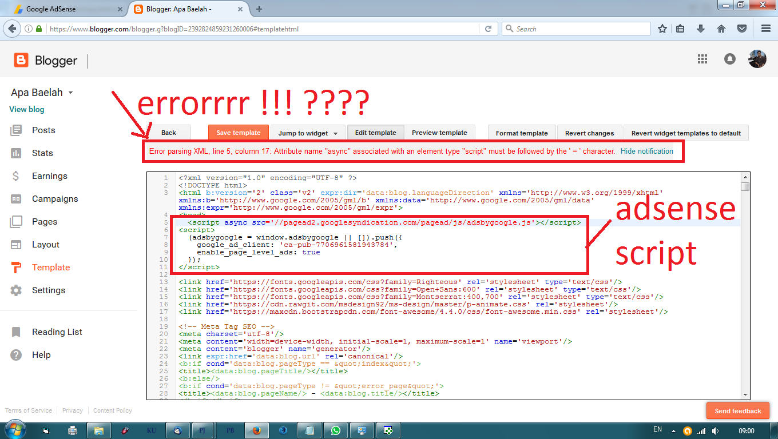Screen dimensions: 778x439
Task: Open Help in the sidebar
Action: 41,355
